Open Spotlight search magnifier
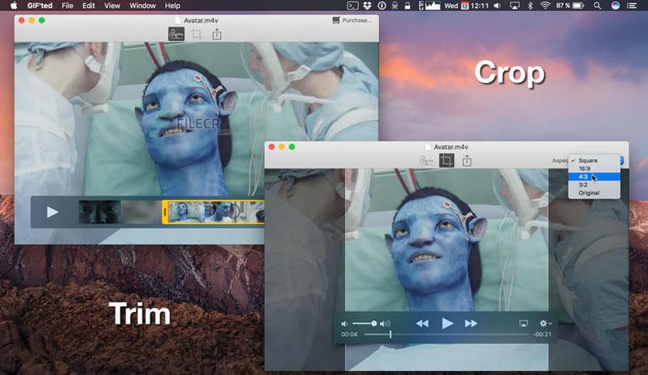Screen dimensions: 648x375 [x=597, y=5]
